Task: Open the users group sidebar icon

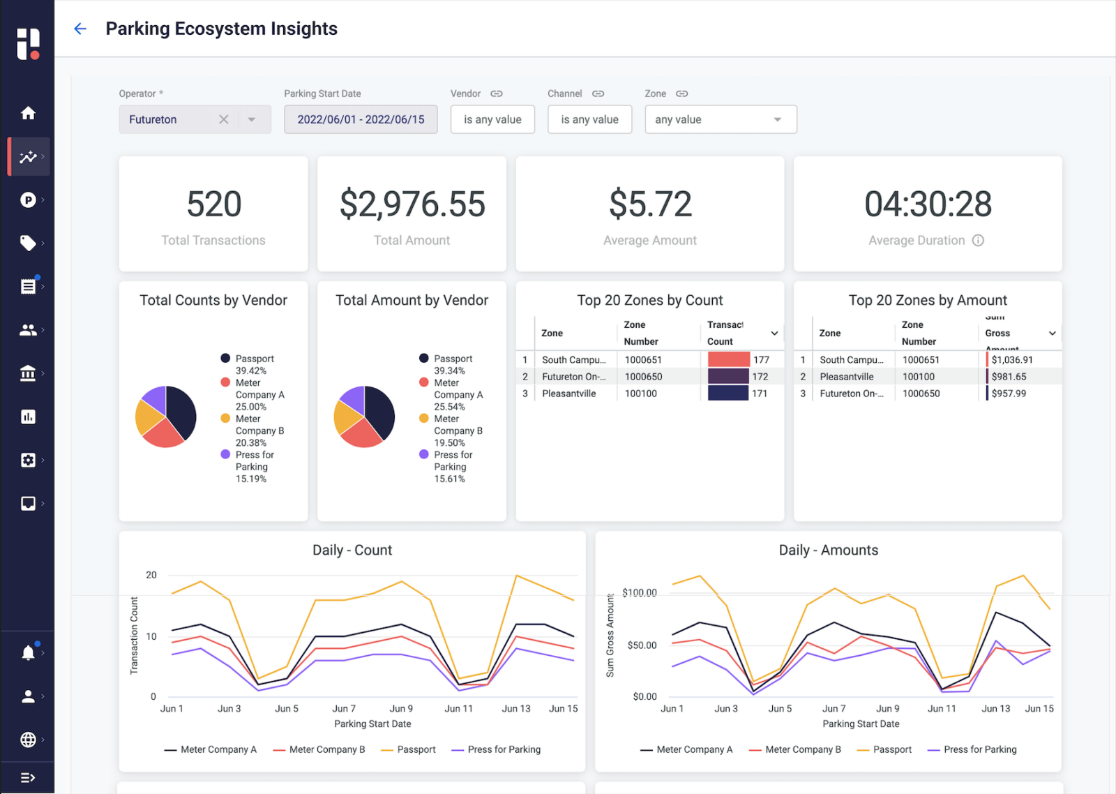Action: point(28,330)
